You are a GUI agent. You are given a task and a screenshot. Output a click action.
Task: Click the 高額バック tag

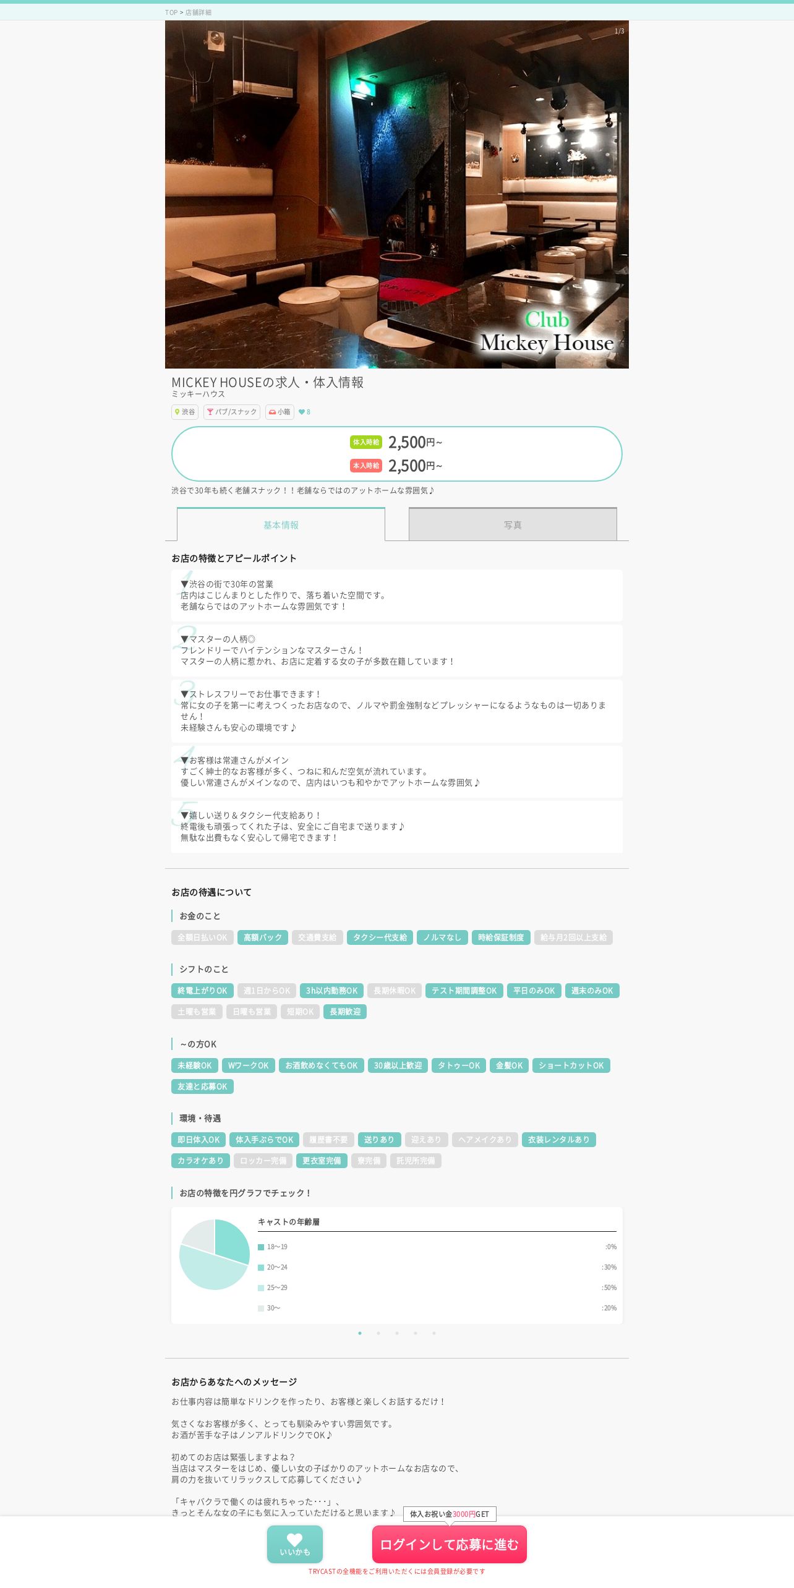263,937
